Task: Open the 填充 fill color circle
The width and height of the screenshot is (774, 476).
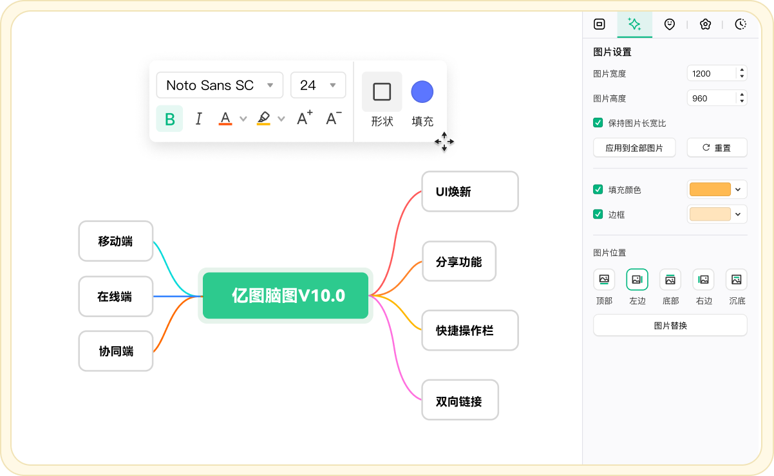Action: (x=422, y=92)
